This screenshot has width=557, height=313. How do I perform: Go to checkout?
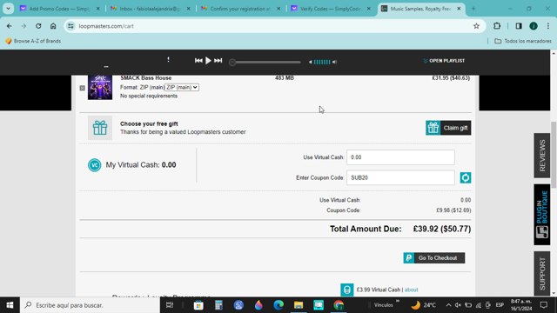[433, 258]
